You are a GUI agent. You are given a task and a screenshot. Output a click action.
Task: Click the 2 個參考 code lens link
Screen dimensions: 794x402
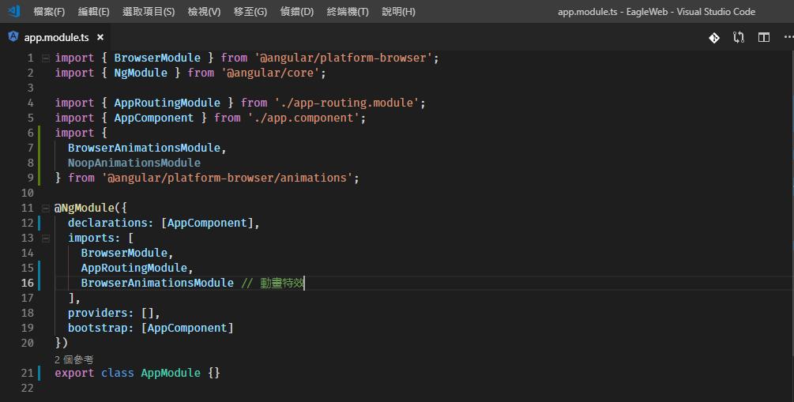pyautogui.click(x=74, y=359)
